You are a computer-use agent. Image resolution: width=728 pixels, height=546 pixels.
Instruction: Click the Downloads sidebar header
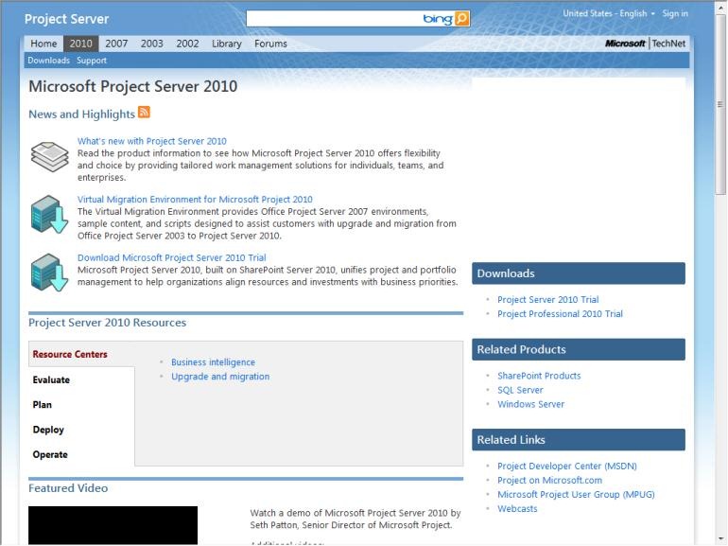[x=579, y=273]
